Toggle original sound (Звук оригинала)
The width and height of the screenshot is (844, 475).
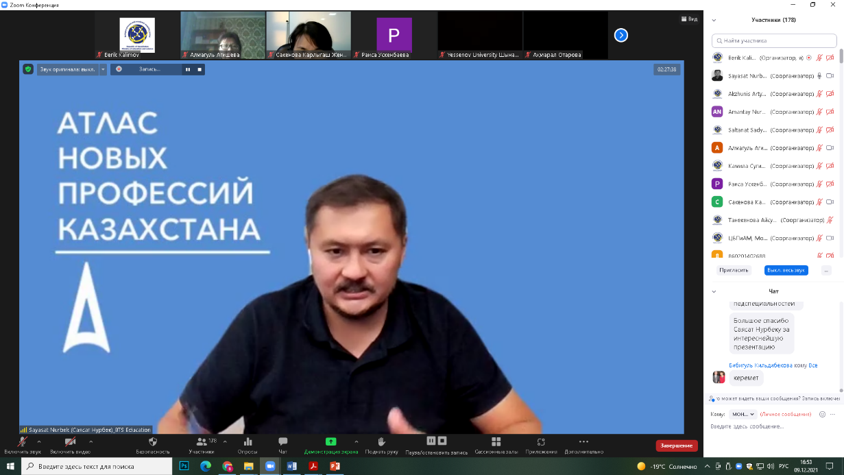(x=68, y=69)
